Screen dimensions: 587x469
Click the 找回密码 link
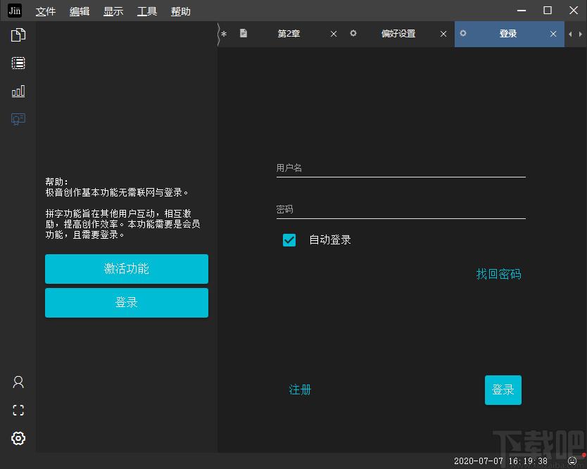point(498,274)
